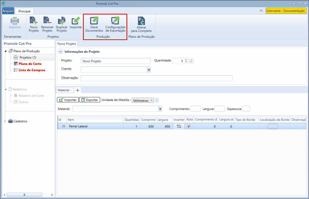This screenshot has height=199, width=309.
Task: Click the Remover Projeto icon
Action: pyautogui.click(x=47, y=21)
